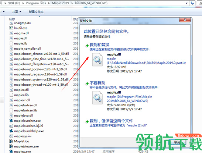Click the maplelaunchhelp.exe maple leaf icon
Screen dimensions: 202x153
(11, 131)
